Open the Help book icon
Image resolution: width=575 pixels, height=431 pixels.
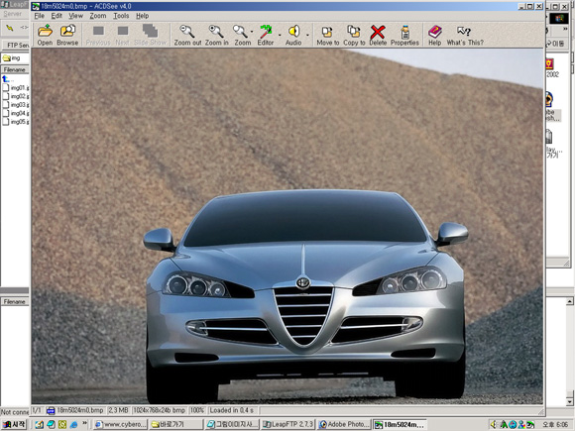434,36
